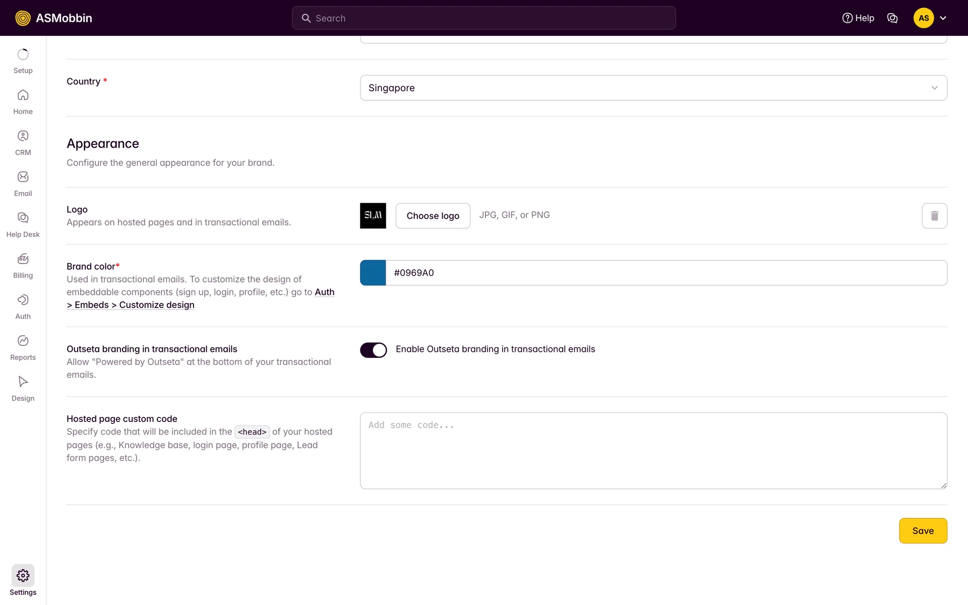Disable Outseta branding toggle
This screenshot has width=968, height=605.
(373, 350)
